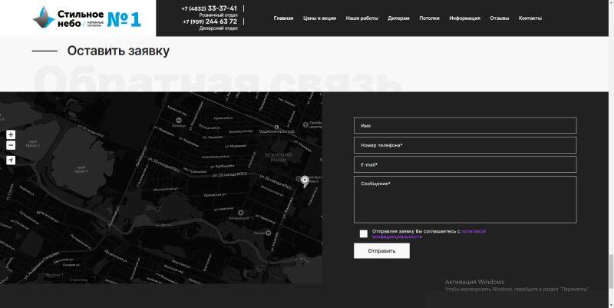Image resolution: width=614 pixels, height=308 pixels.
Task: Open the Потолки menu section
Action: (x=430, y=18)
